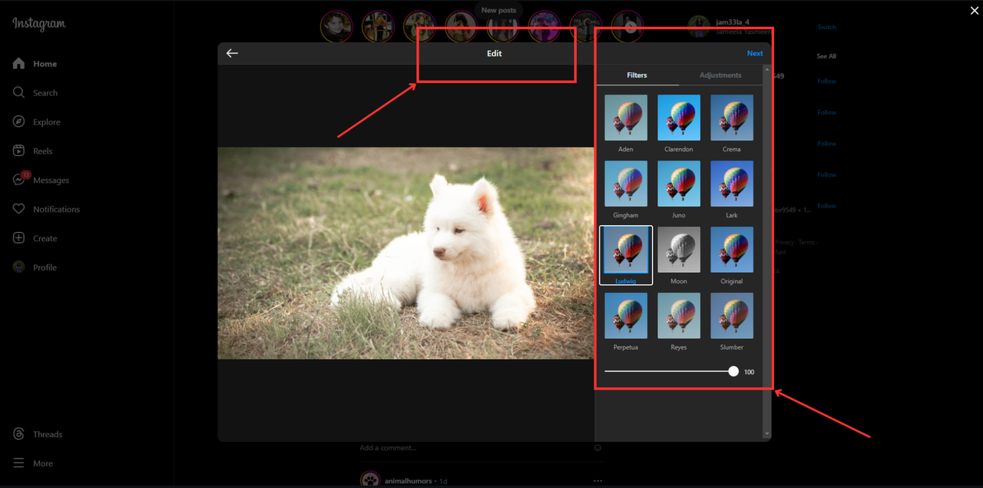Click the filter strength slider handle
Viewport: 983px width, 488px height.
pyautogui.click(x=733, y=371)
